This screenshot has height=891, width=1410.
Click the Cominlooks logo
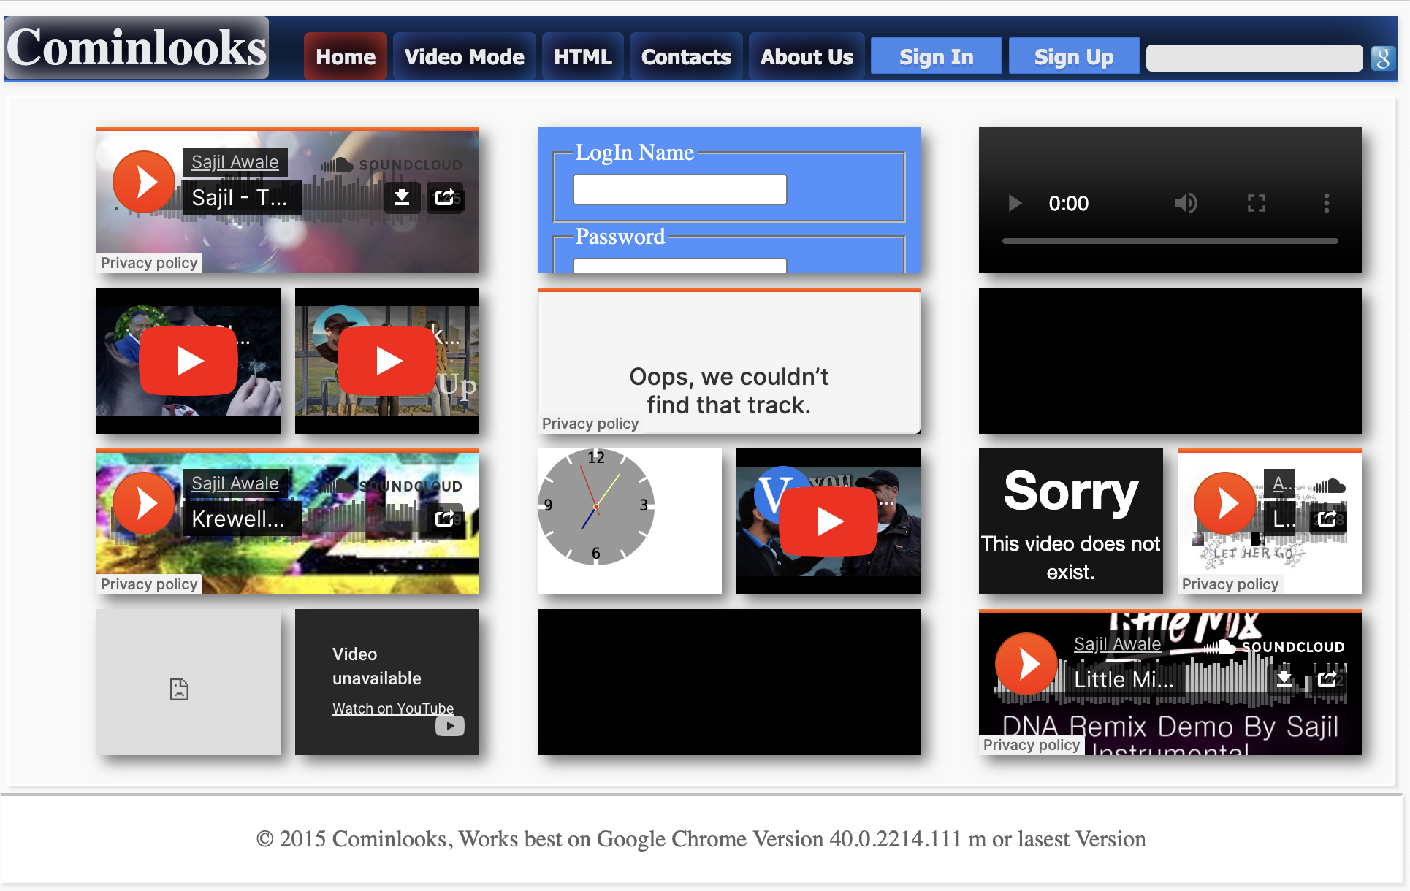coord(137,48)
